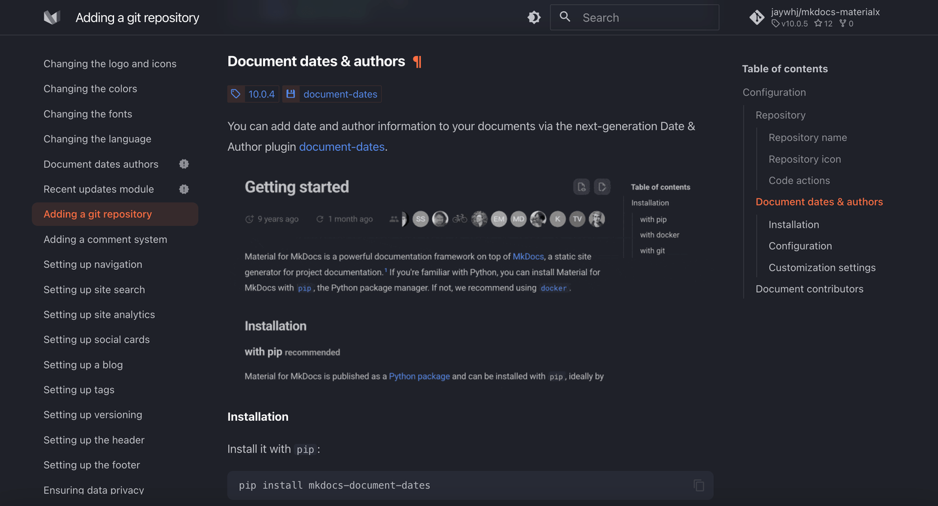Image resolution: width=938 pixels, height=506 pixels.
Task: Select Changing the colors in the sidebar
Action: (x=91, y=88)
